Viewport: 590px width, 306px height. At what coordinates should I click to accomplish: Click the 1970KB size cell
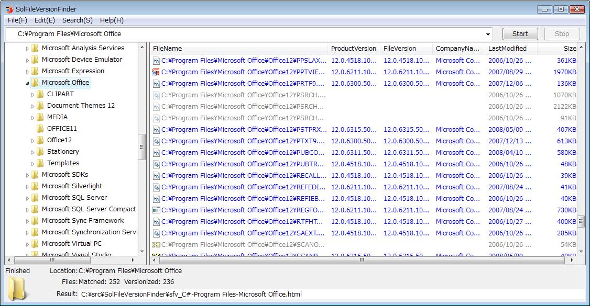[564, 72]
